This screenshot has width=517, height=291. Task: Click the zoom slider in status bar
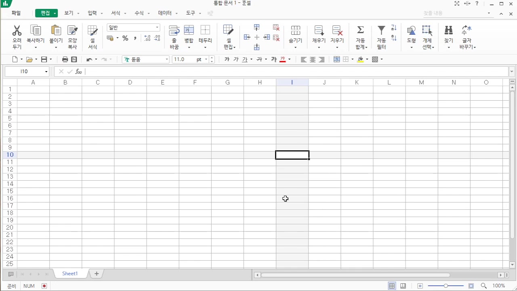446,286
